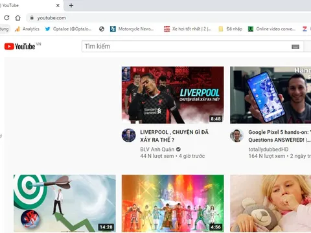Image resolution: width=311 pixels, height=233 pixels.
Task: Click the BLV Anh Quân channel name
Action: [157, 150]
